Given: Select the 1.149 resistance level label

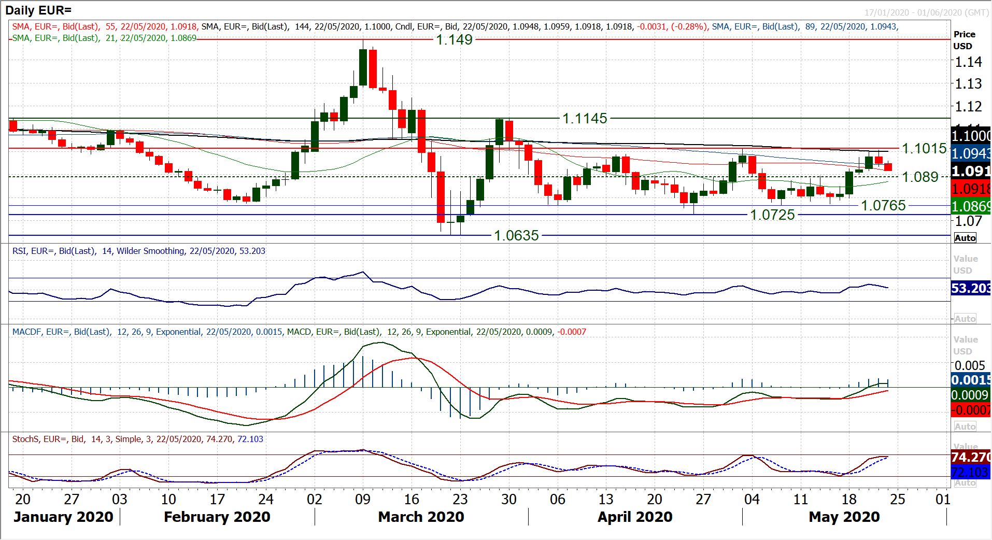Looking at the screenshot, I should point(454,40).
